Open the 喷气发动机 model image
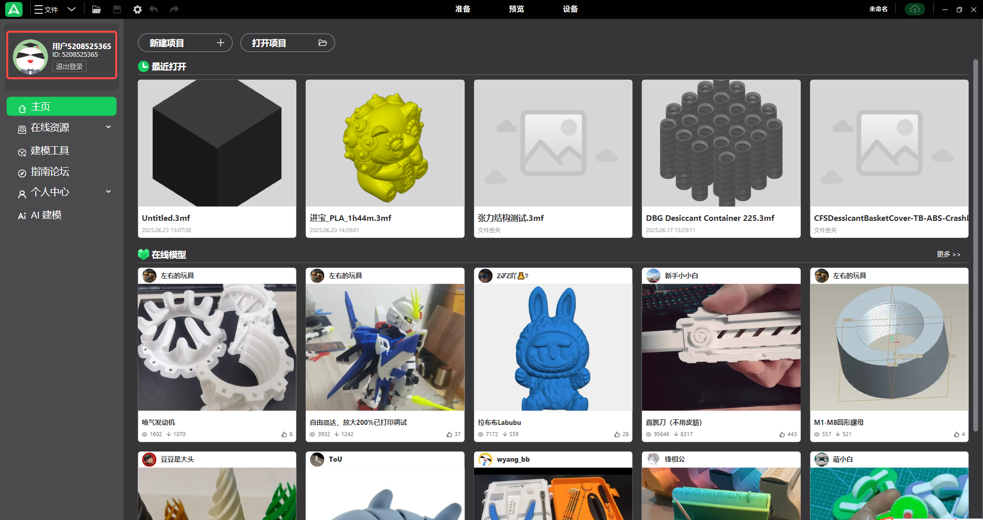 [x=217, y=347]
